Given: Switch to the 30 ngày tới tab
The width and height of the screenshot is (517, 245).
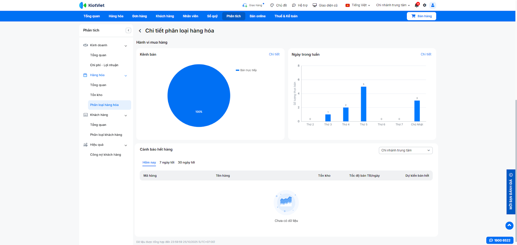Looking at the screenshot, I should 186,163.
